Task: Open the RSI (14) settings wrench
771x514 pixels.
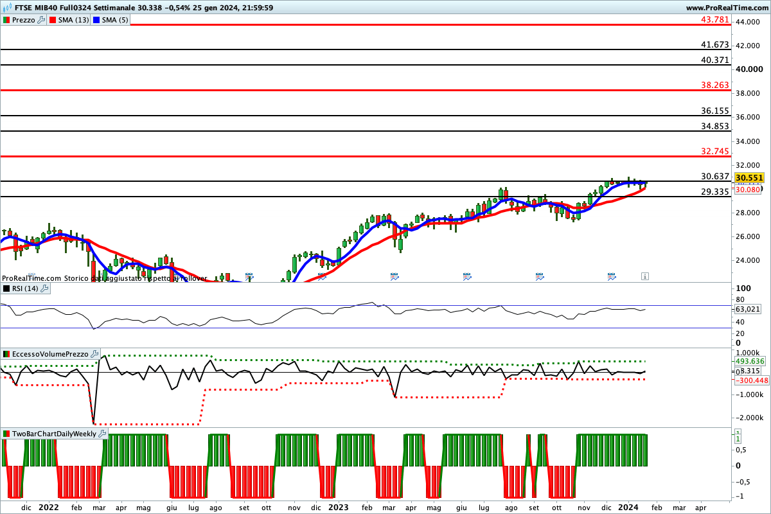Action: pos(45,288)
